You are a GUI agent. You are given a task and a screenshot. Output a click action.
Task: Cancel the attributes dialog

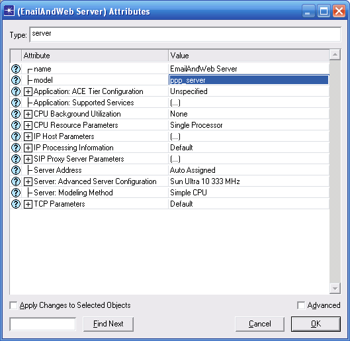[x=260, y=324]
